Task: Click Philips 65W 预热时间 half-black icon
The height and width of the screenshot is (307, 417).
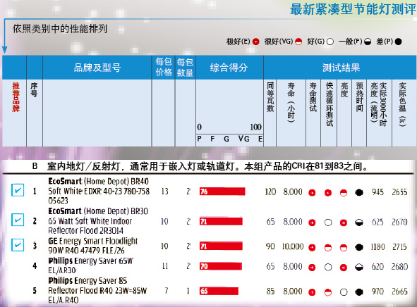Action: [359, 267]
